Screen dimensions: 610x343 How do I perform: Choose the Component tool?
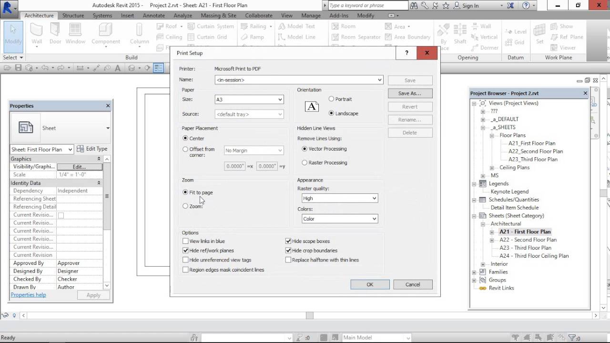(106, 34)
